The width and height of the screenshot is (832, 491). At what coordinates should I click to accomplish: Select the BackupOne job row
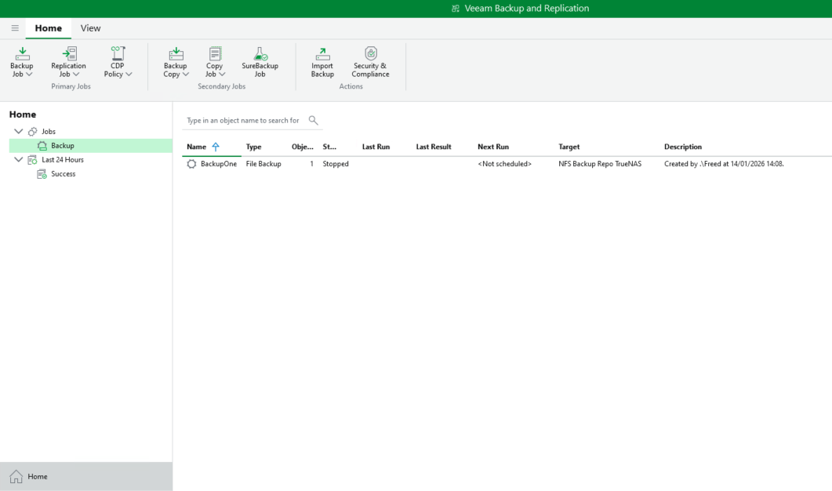218,164
